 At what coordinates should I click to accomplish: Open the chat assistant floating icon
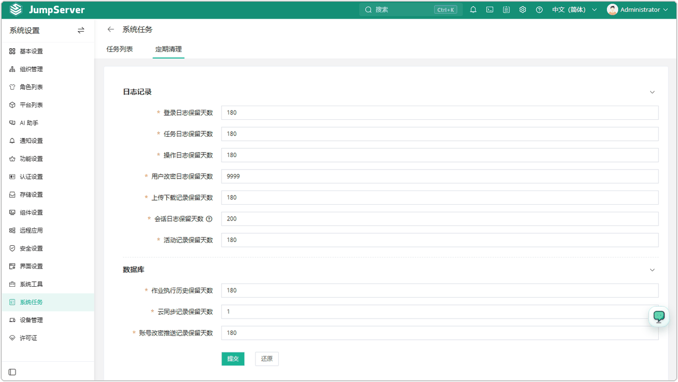coord(659,317)
